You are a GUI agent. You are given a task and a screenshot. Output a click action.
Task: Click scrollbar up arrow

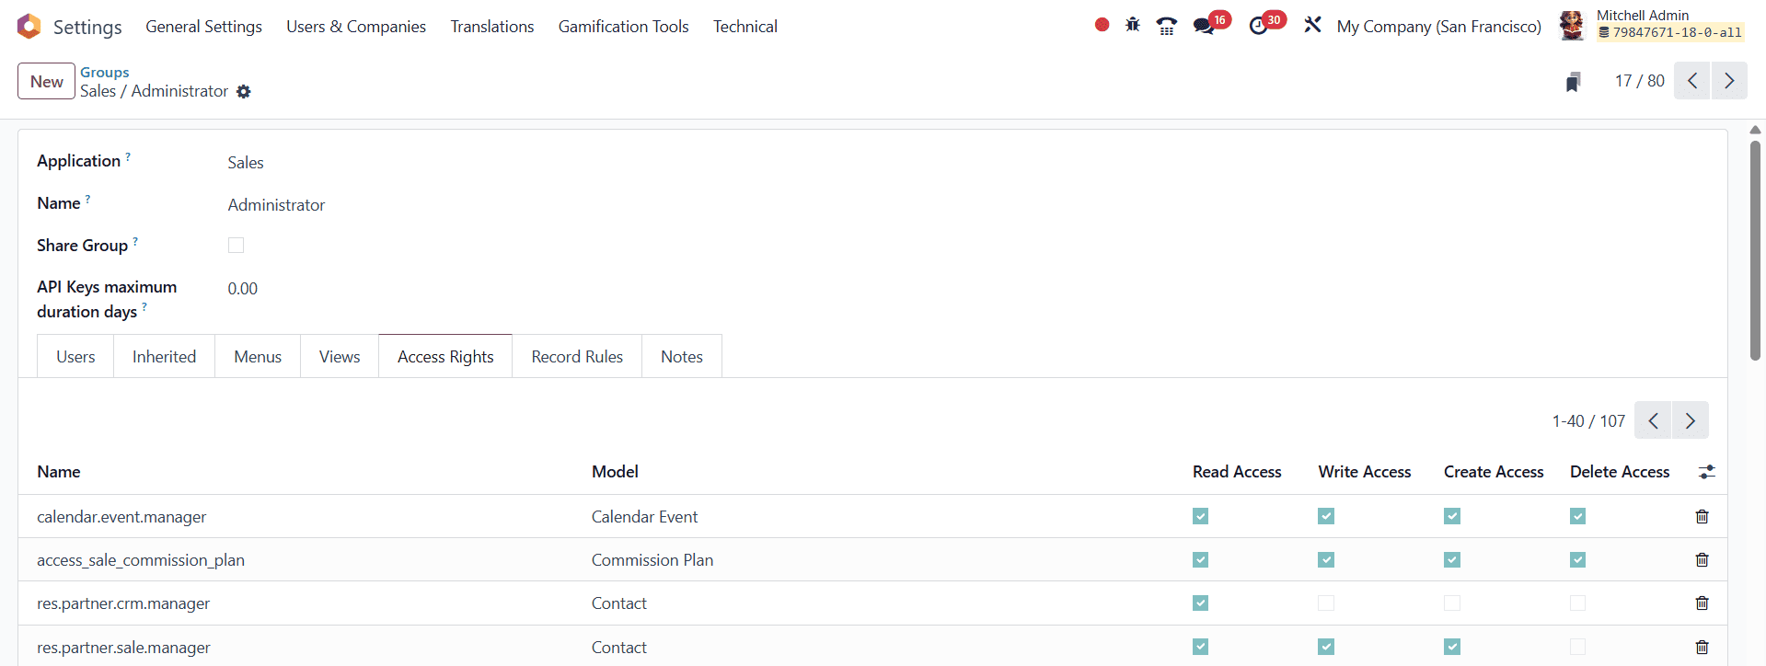pyautogui.click(x=1755, y=130)
